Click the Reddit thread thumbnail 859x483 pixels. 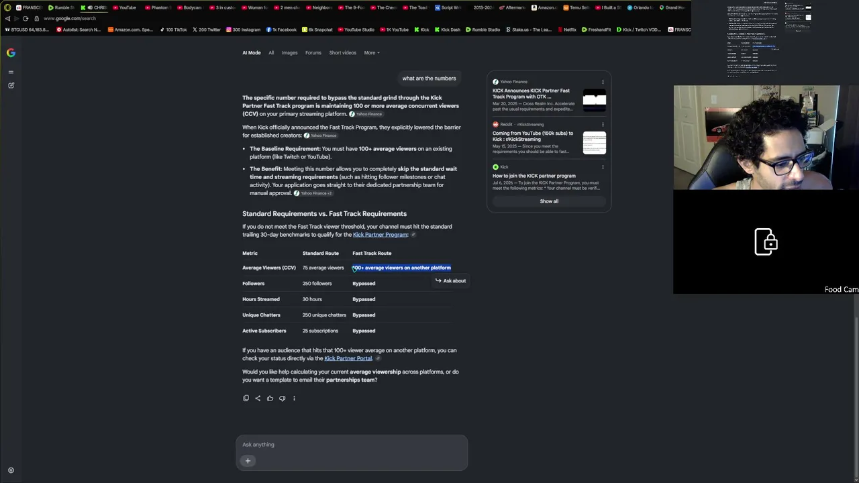(595, 143)
